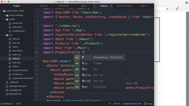Click snippet tab icon beside 'fun' suggestion
189x106 pixels.
coord(77,87)
